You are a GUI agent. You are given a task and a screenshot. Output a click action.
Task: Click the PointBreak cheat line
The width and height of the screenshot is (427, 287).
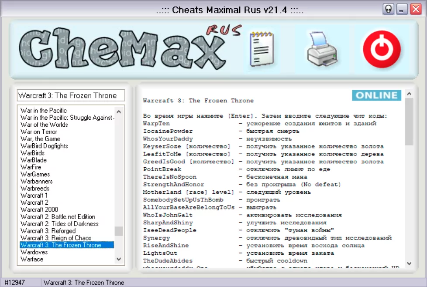(x=237, y=169)
